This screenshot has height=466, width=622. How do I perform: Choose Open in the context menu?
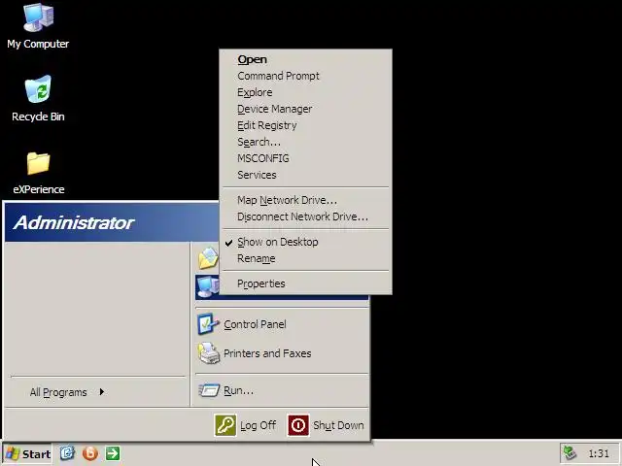[x=305, y=59]
